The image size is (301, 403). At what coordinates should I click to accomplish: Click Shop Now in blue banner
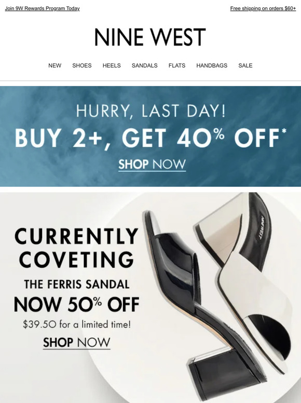click(x=152, y=165)
